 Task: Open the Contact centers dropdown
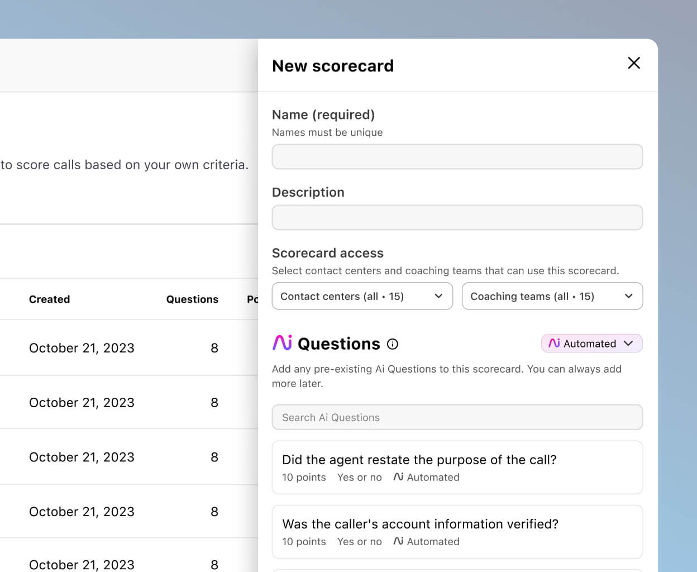(x=362, y=296)
